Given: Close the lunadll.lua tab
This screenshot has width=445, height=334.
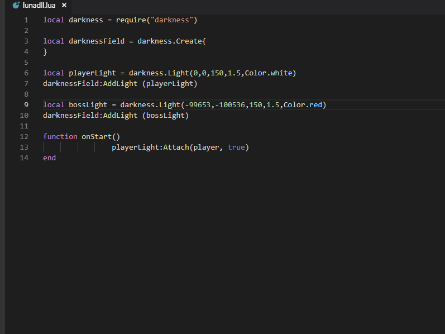Looking at the screenshot, I should pyautogui.click(x=64, y=5).
